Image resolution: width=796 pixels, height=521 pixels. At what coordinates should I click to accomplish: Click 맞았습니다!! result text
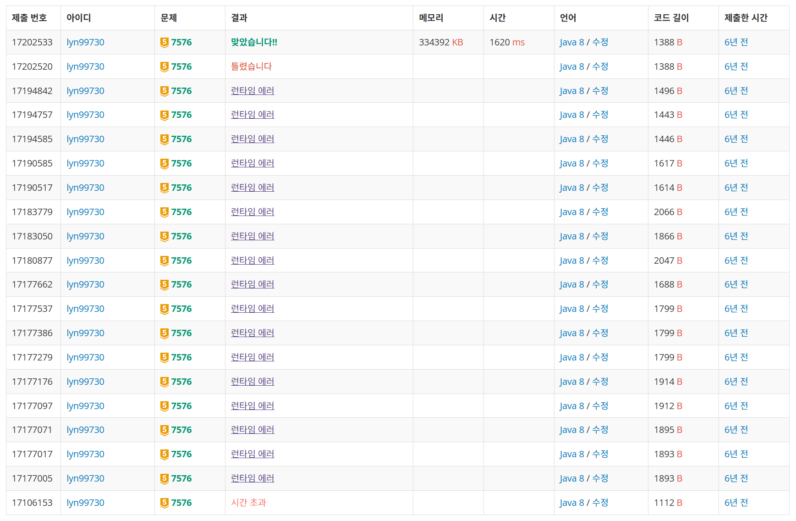click(254, 42)
